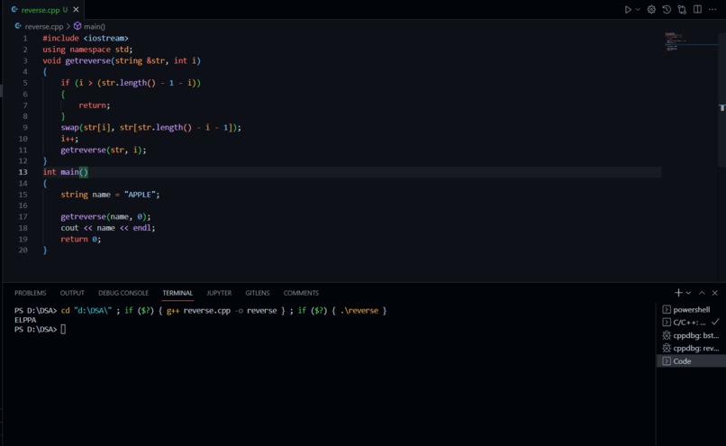Close the terminal panel with the X

715,293
